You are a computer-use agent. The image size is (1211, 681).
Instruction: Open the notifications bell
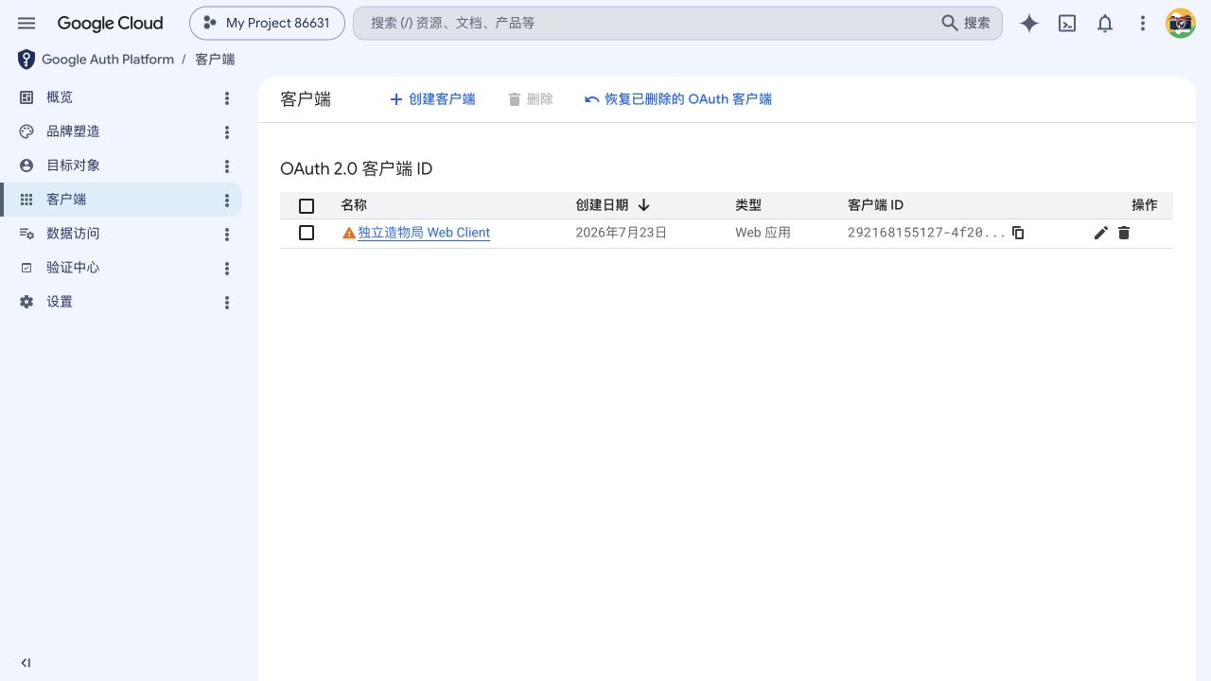coord(1105,24)
